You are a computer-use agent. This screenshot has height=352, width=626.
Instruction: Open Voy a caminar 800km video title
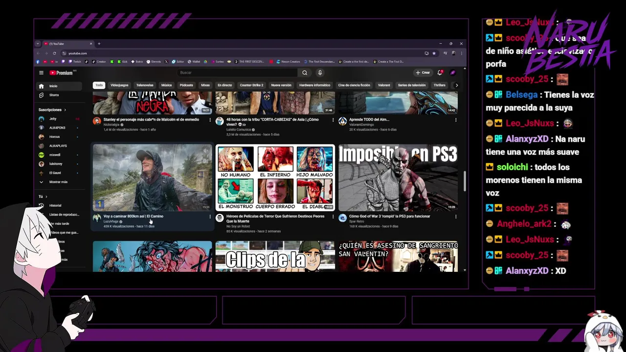tap(134, 216)
